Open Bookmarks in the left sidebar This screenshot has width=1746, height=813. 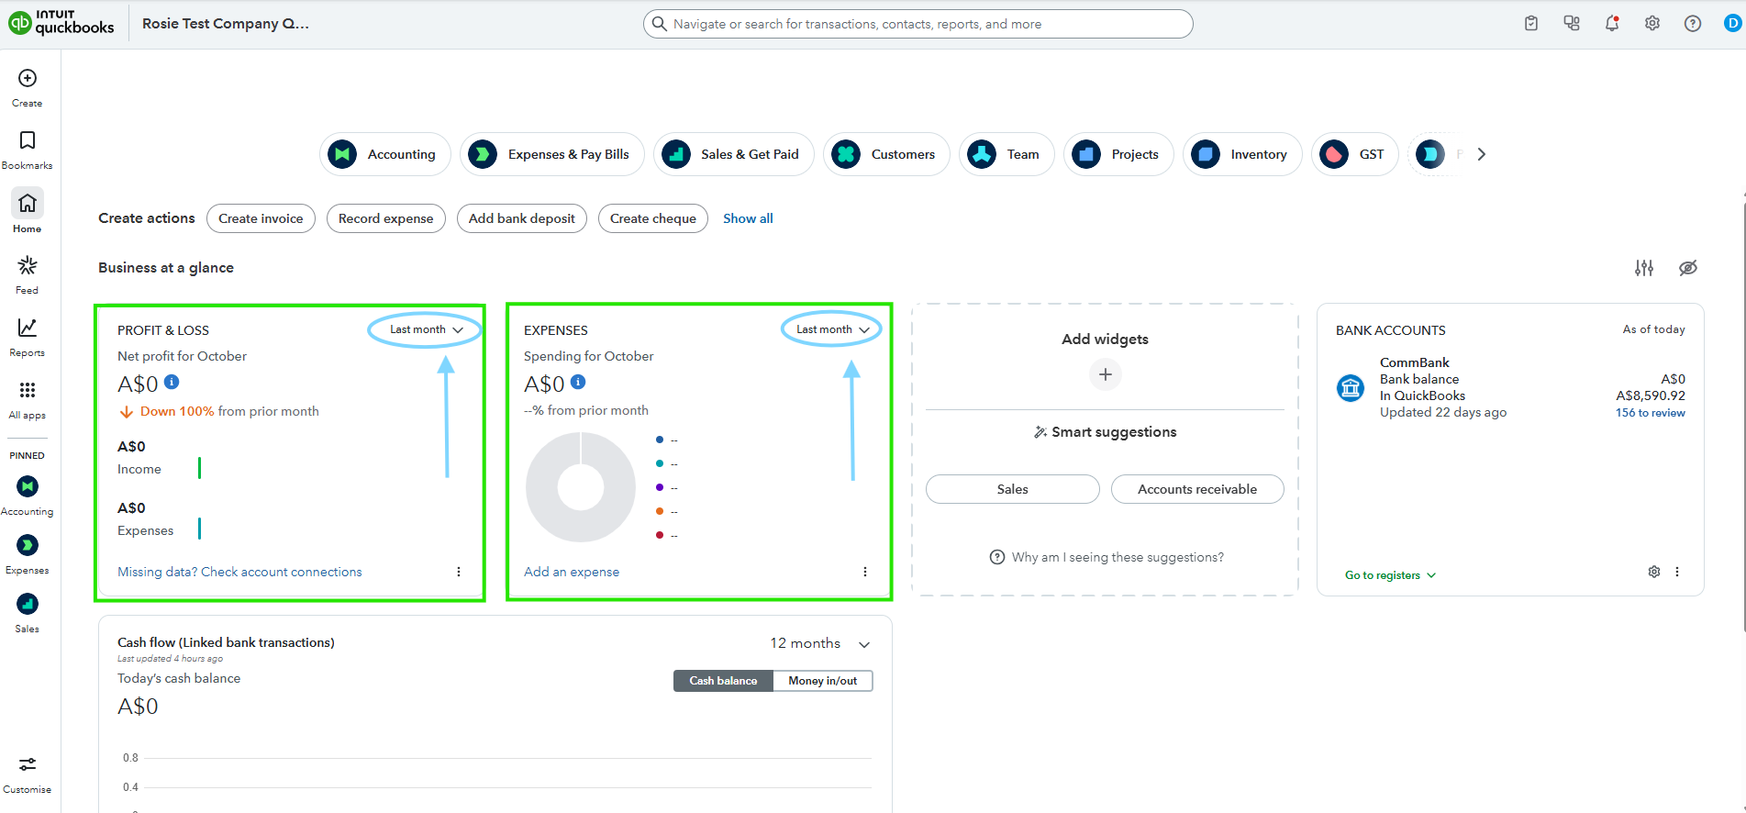pos(28,141)
